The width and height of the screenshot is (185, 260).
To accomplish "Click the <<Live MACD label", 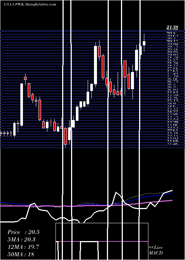I will (156, 250).
